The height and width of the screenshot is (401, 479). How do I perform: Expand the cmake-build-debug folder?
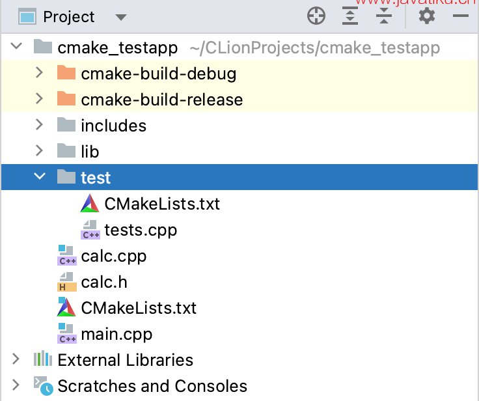coord(39,73)
